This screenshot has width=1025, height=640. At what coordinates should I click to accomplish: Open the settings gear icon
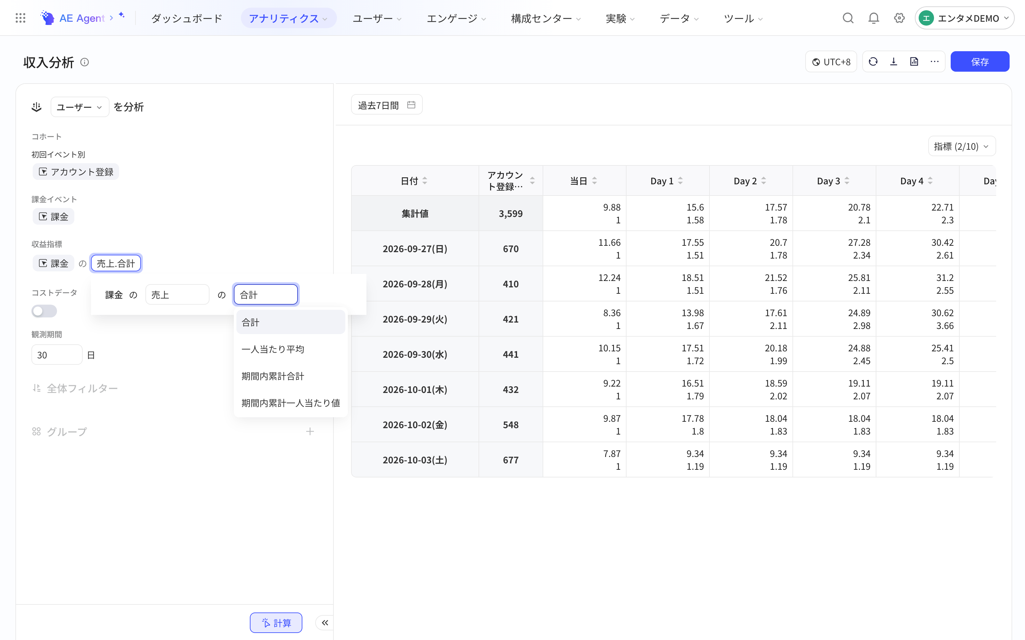899,18
